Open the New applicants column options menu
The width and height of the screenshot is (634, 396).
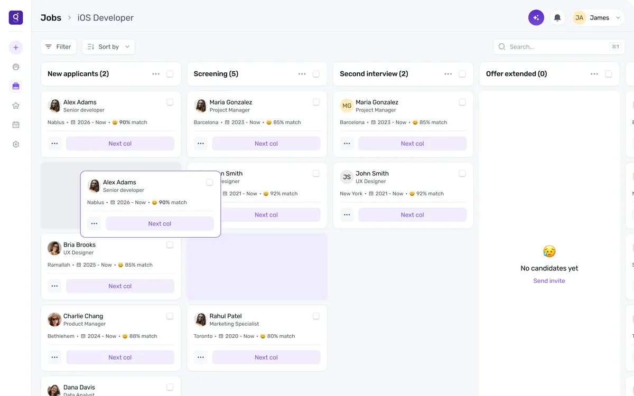point(156,74)
